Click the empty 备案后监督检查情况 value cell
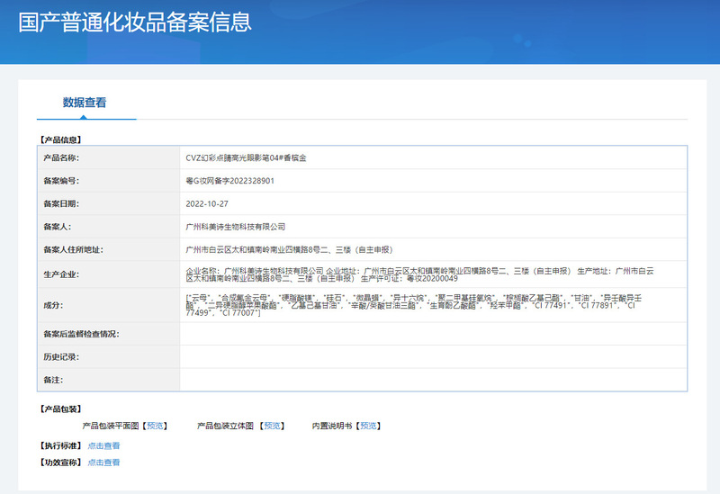This screenshot has width=720, height=494. pos(432,334)
